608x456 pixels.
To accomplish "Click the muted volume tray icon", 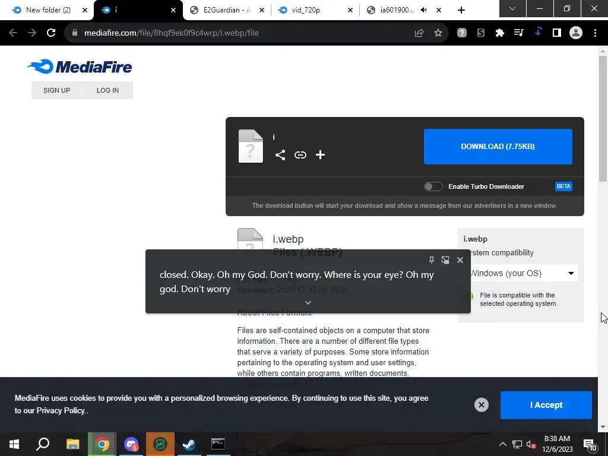I will [x=531, y=444].
